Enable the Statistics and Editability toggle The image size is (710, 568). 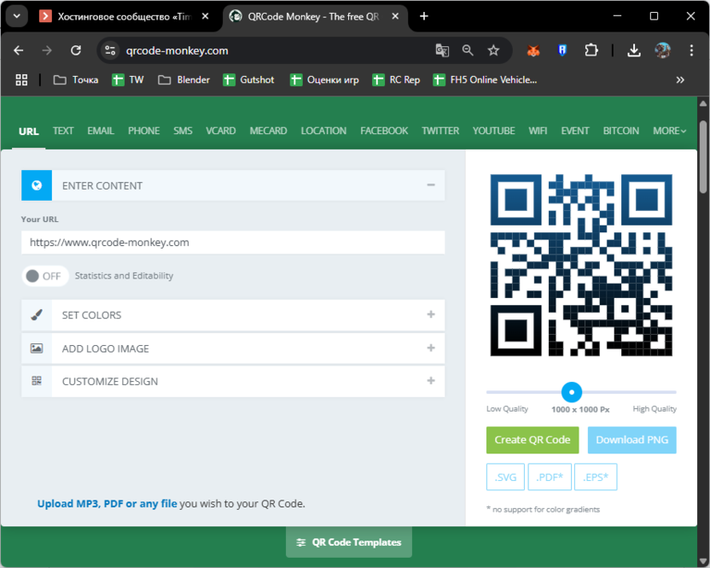pyautogui.click(x=44, y=275)
